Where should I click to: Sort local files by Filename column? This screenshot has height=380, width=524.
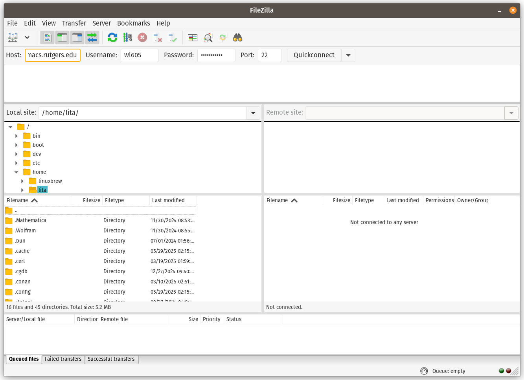[37, 200]
